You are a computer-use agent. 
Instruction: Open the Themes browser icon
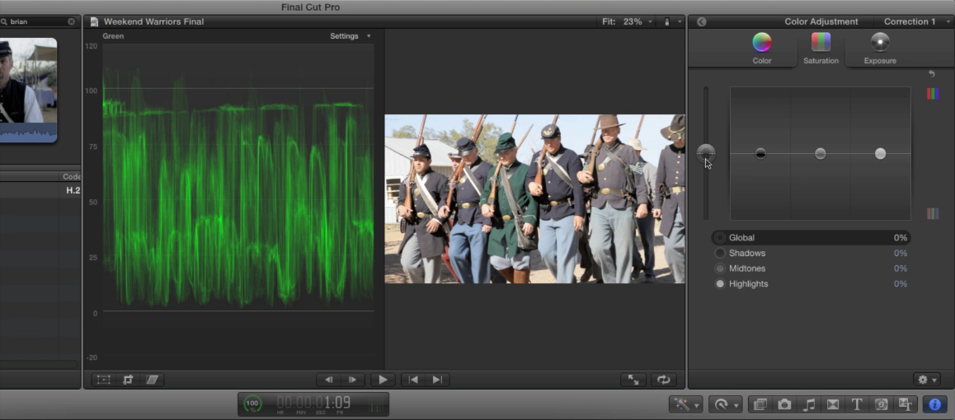point(905,404)
